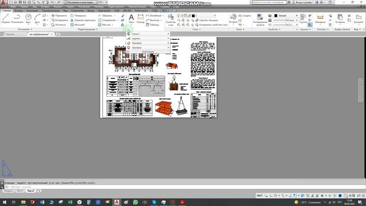Toggle ЛИСТ paper space button
Screen dimensions: 366x206
pyautogui.click(x=260, y=196)
